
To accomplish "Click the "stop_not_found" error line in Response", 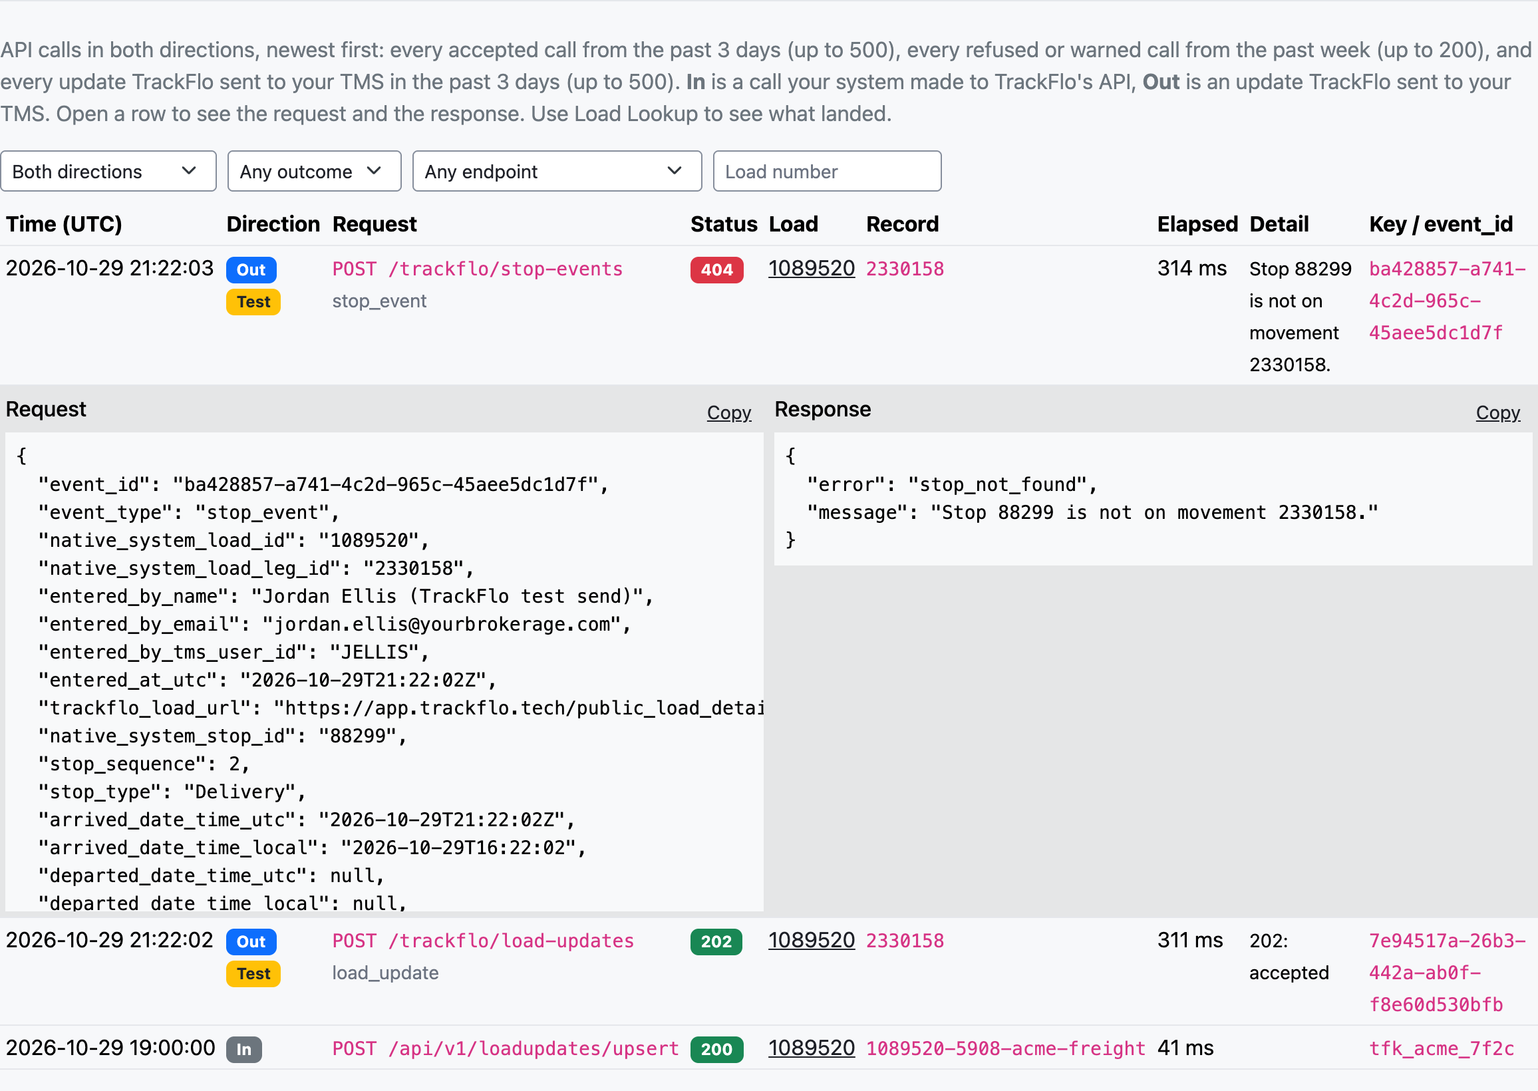I will point(952,485).
